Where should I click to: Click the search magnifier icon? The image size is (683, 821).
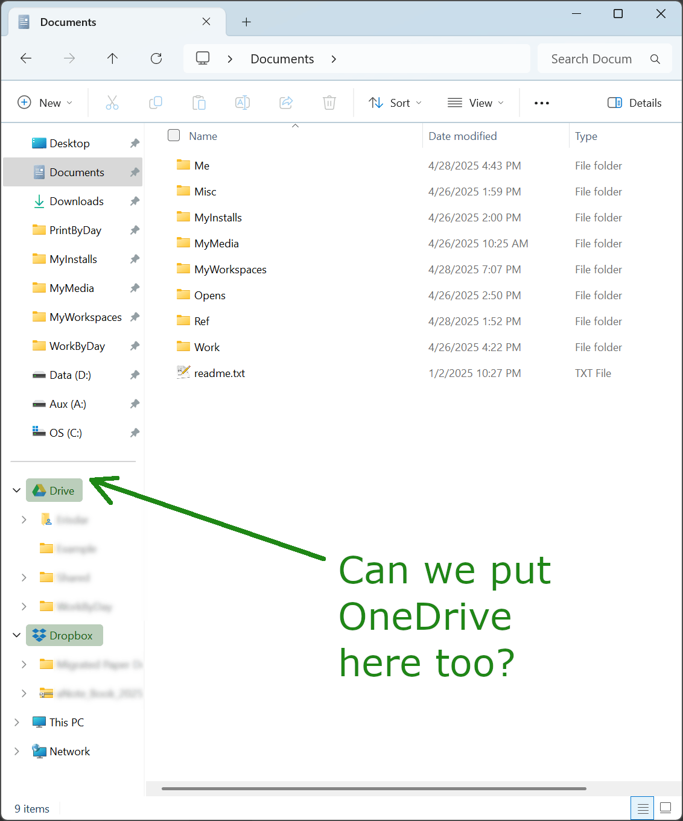[655, 59]
